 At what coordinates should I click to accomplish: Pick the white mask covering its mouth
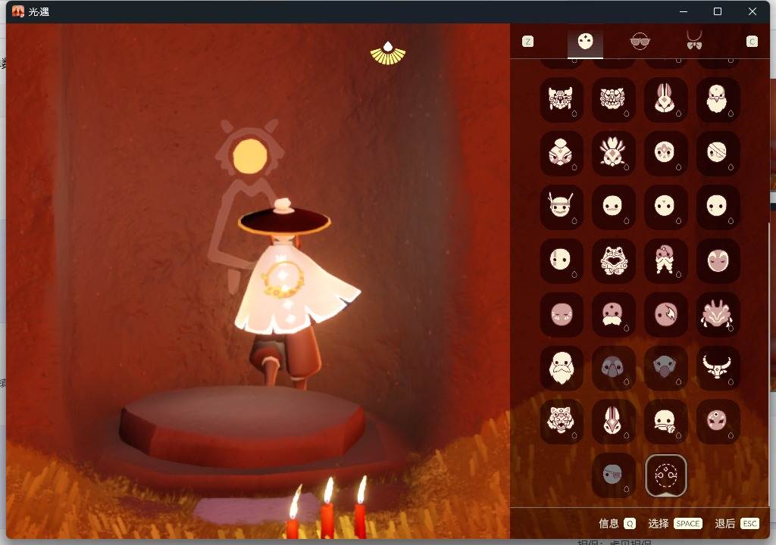coord(665,422)
